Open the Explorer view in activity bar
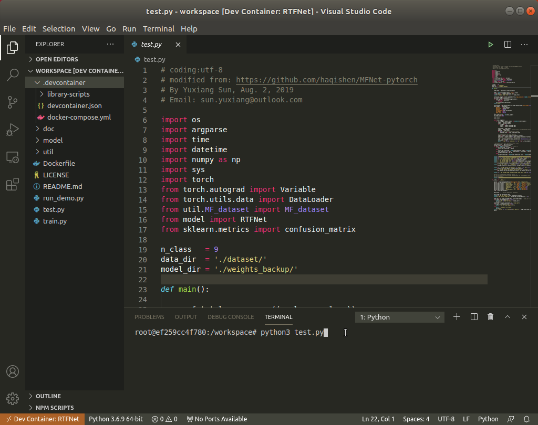 point(13,48)
